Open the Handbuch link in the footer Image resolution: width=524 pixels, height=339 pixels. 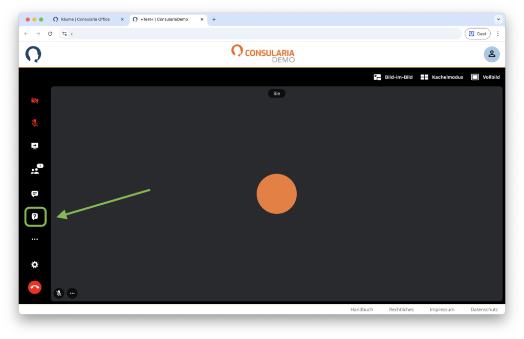pyautogui.click(x=361, y=309)
